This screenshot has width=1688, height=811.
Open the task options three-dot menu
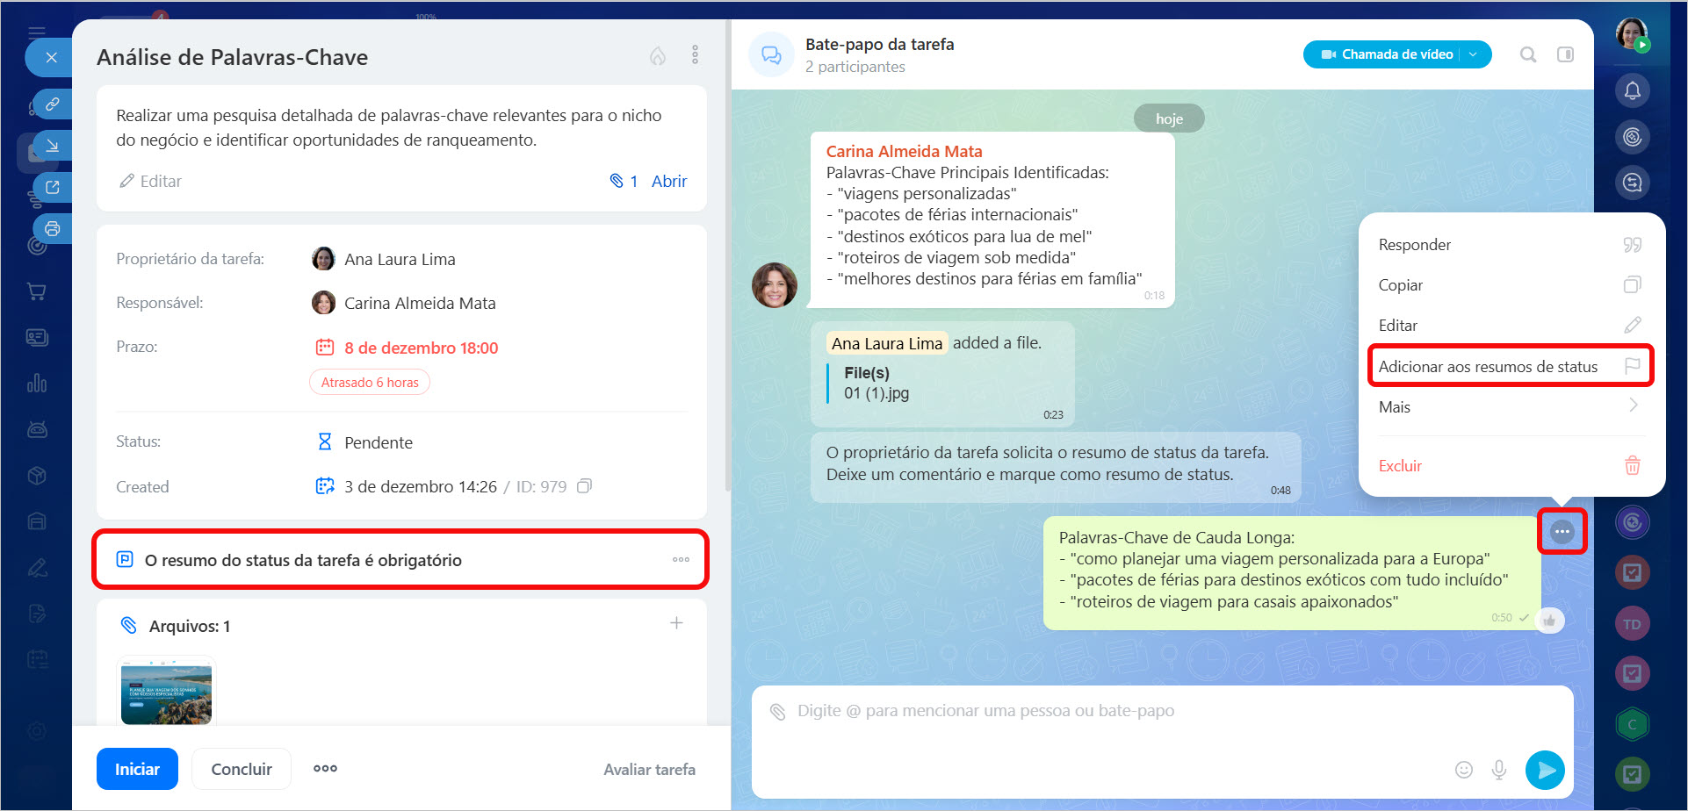tap(695, 55)
